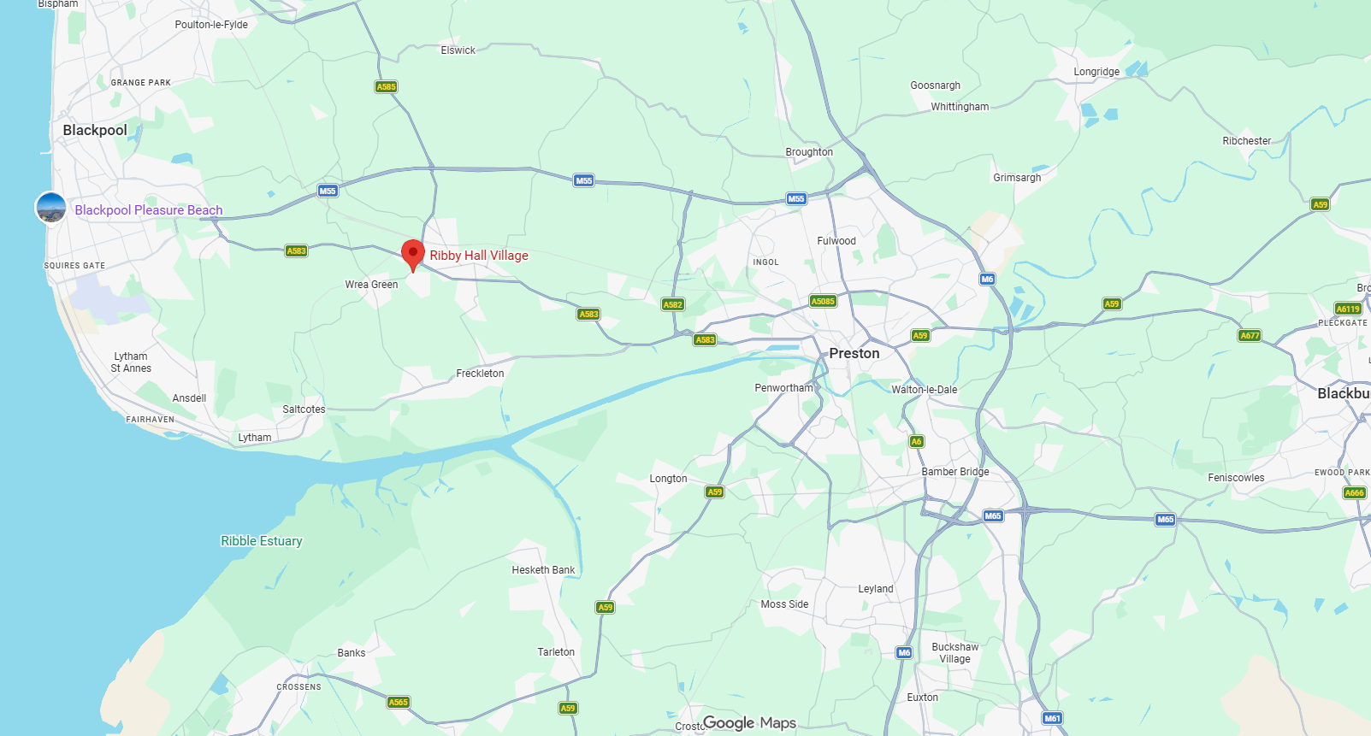Viewport: 1371px width, 736px height.
Task: Click the Preston city label
Action: pyautogui.click(x=854, y=353)
